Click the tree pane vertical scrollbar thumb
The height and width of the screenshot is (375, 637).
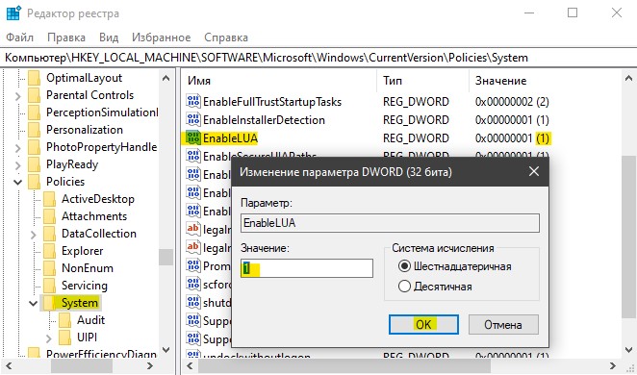click(166, 257)
